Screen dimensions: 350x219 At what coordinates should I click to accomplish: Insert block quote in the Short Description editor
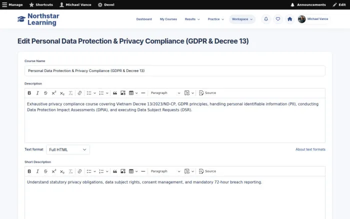(x=115, y=171)
